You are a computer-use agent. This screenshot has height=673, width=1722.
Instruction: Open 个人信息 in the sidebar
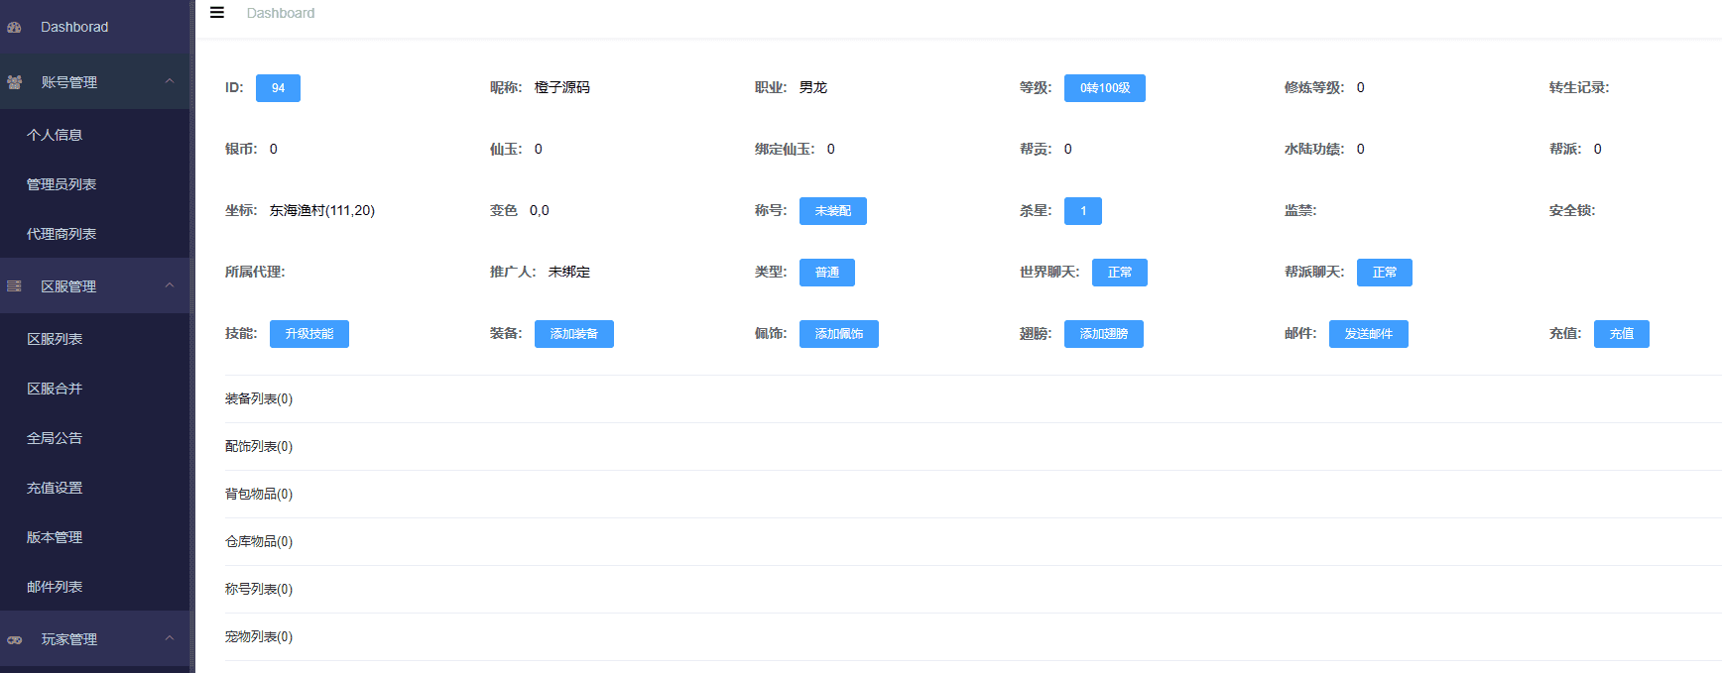coord(55,135)
